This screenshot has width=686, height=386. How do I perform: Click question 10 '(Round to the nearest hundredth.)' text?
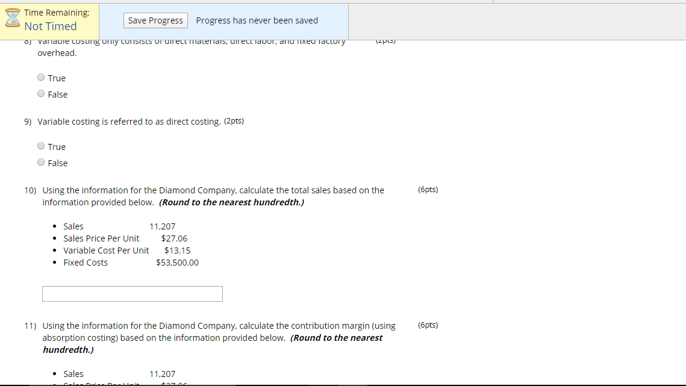[231, 202]
